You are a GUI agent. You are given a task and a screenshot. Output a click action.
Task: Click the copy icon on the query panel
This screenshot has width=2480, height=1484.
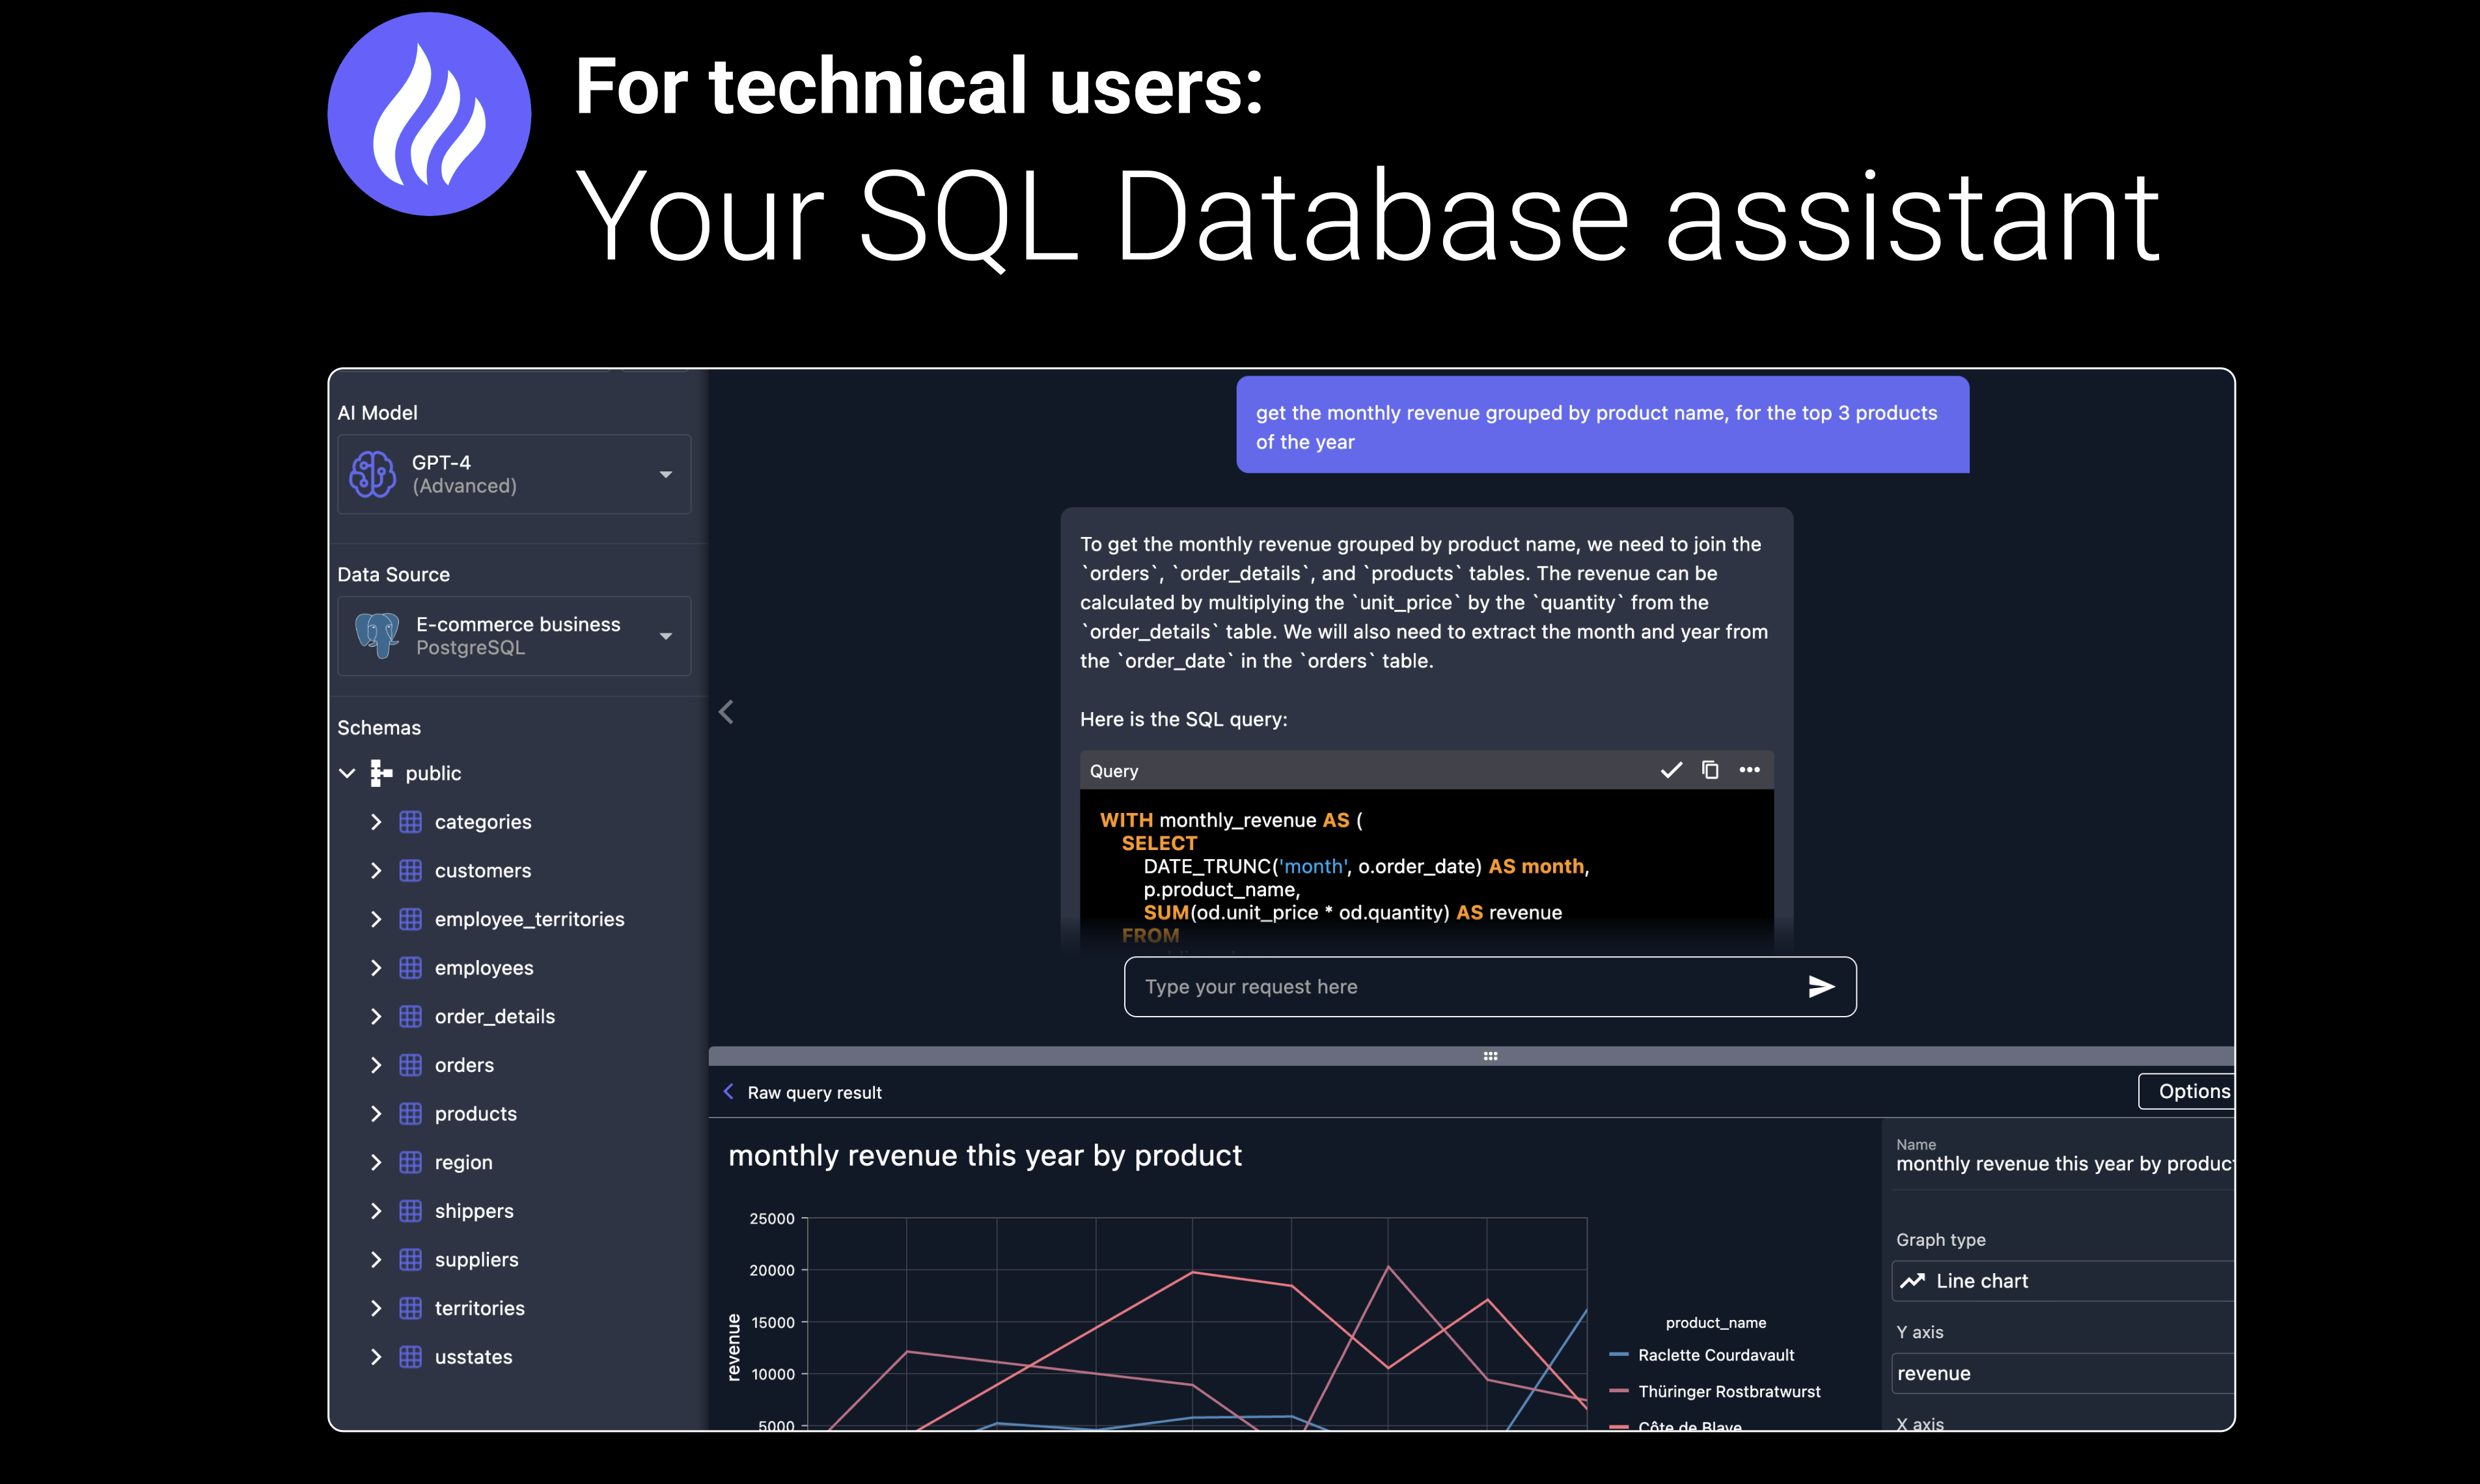tap(1706, 770)
